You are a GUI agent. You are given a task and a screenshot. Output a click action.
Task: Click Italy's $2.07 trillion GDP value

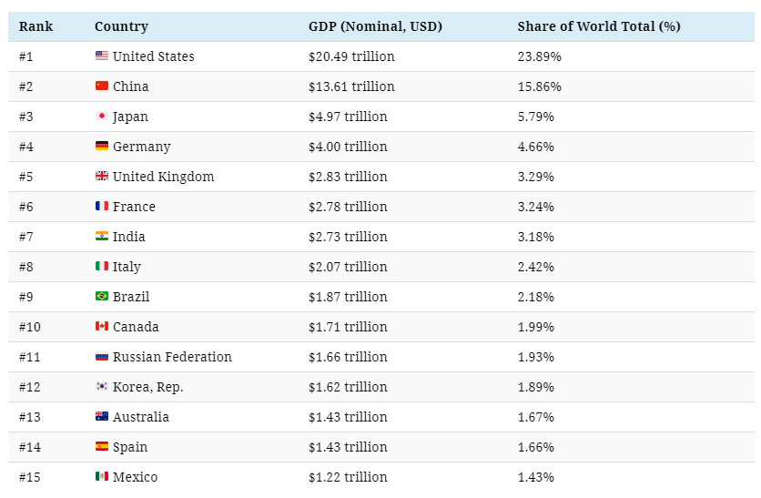tap(348, 267)
